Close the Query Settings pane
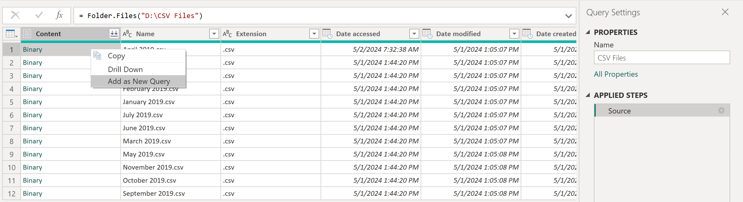This screenshot has width=743, height=202. pos(725,12)
